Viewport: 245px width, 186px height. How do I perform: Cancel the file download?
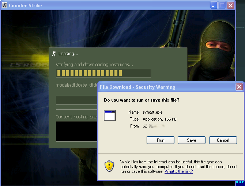(x=223, y=140)
